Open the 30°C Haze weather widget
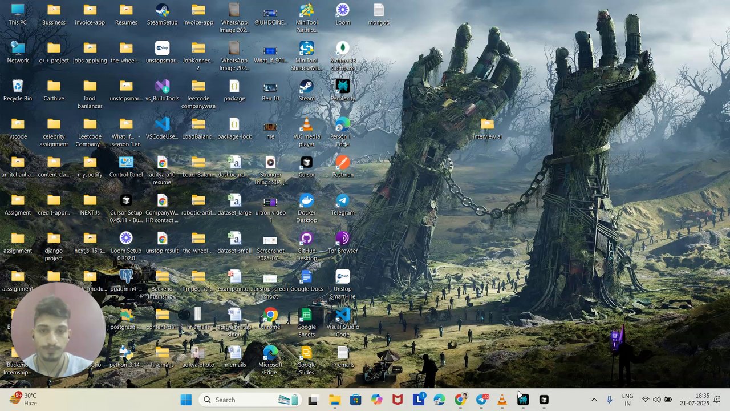Screen dimensions: 730x411 (x=24, y=400)
